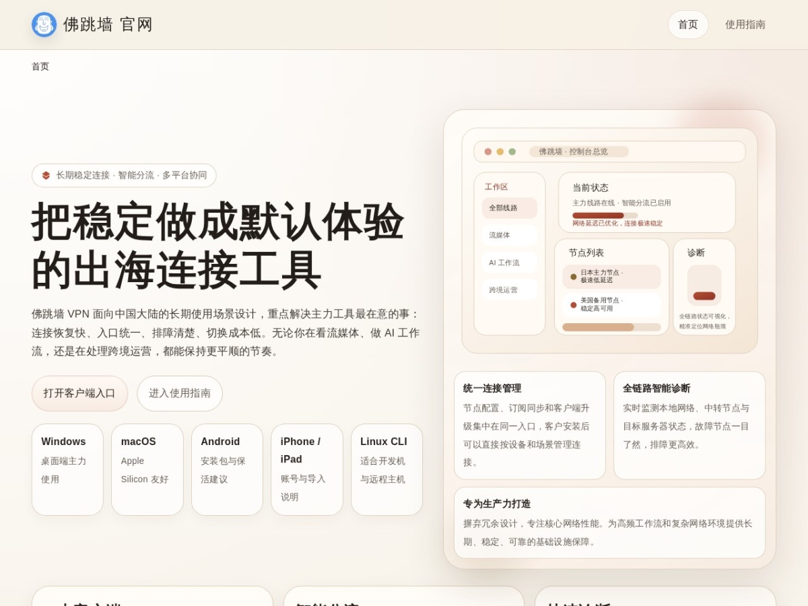Viewport: 808px width, 606px height.
Task: Click the yellow window dot in the mockup
Action: (x=500, y=151)
